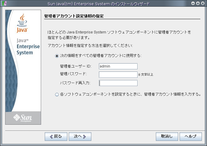Screen dimensions: 207x146
Task: Click the 管理者ユーザー ID: label
Action: tap(75, 66)
